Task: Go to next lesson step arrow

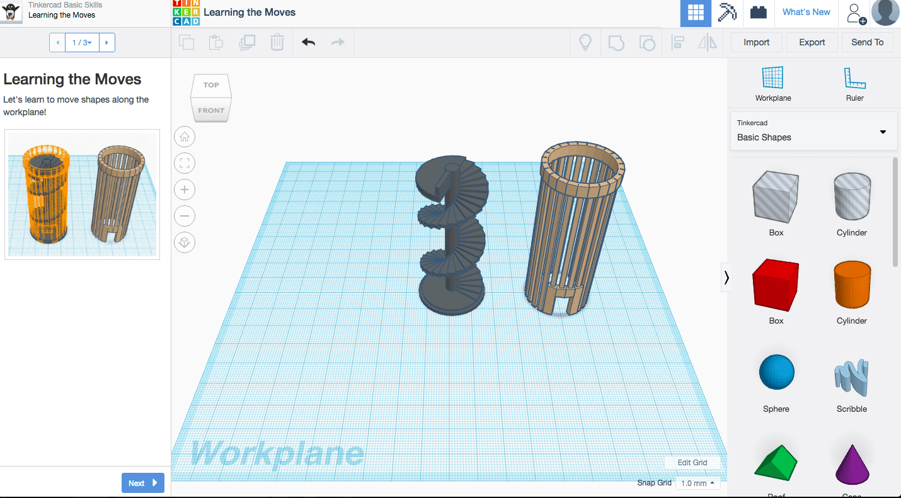Action: point(106,43)
